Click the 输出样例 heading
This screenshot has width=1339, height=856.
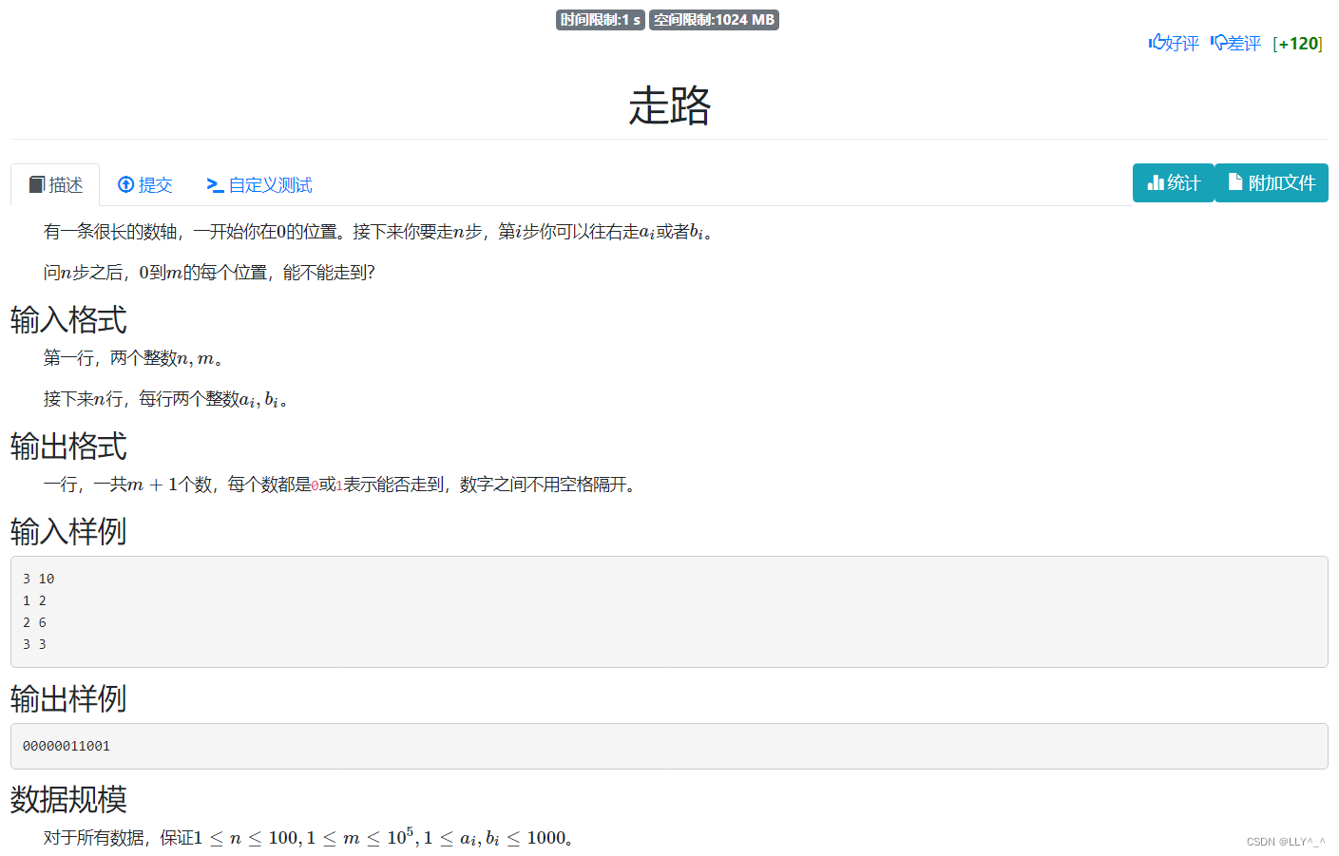tap(68, 699)
